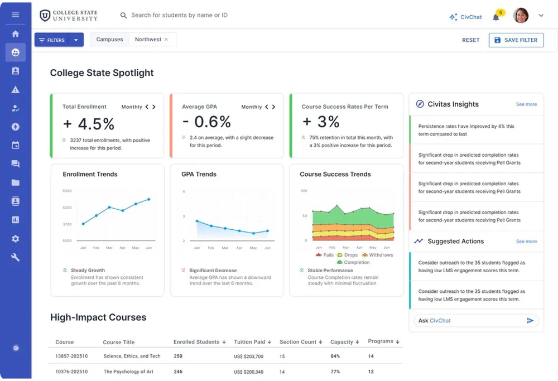Click the Campuses filter chip

tap(109, 40)
